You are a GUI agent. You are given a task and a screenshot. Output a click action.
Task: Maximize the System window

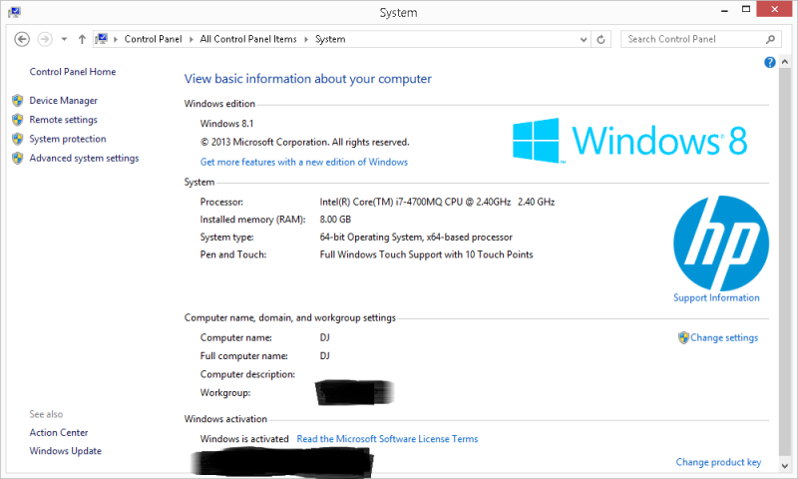click(746, 10)
